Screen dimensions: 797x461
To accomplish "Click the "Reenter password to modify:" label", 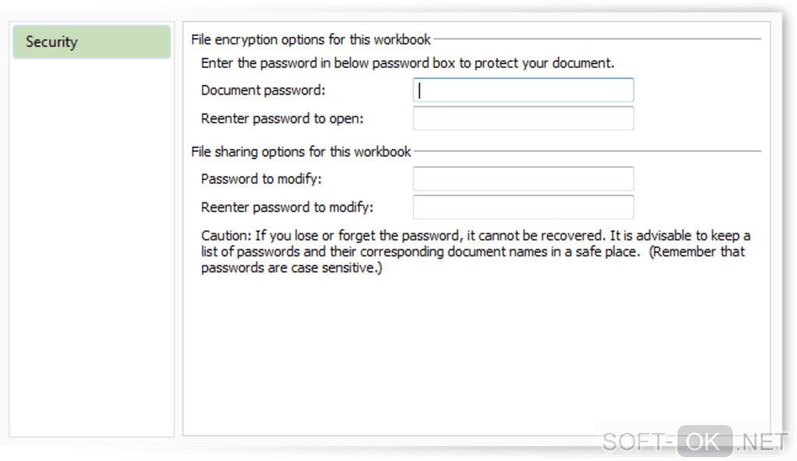I will [287, 207].
